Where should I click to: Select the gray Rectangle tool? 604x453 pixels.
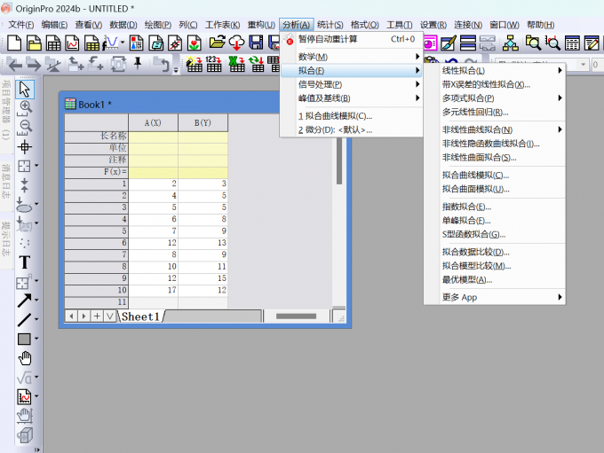tap(24, 339)
